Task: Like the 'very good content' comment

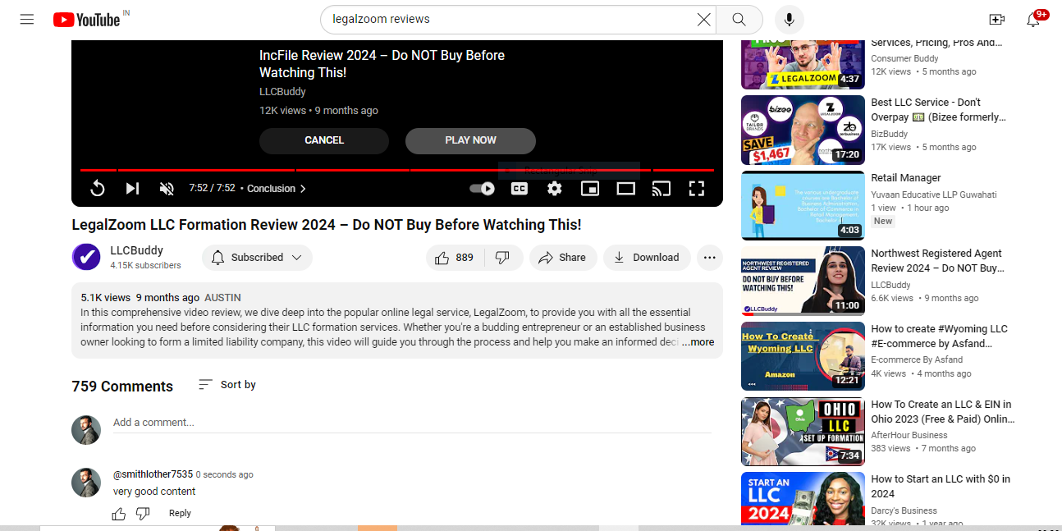Action: coord(119,514)
